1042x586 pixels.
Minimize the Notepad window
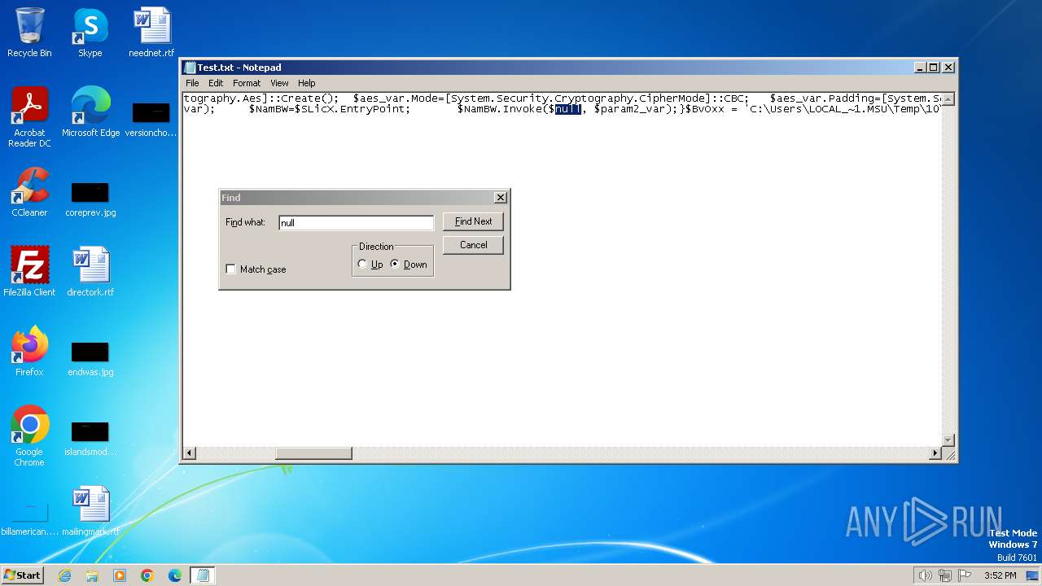[x=921, y=68]
